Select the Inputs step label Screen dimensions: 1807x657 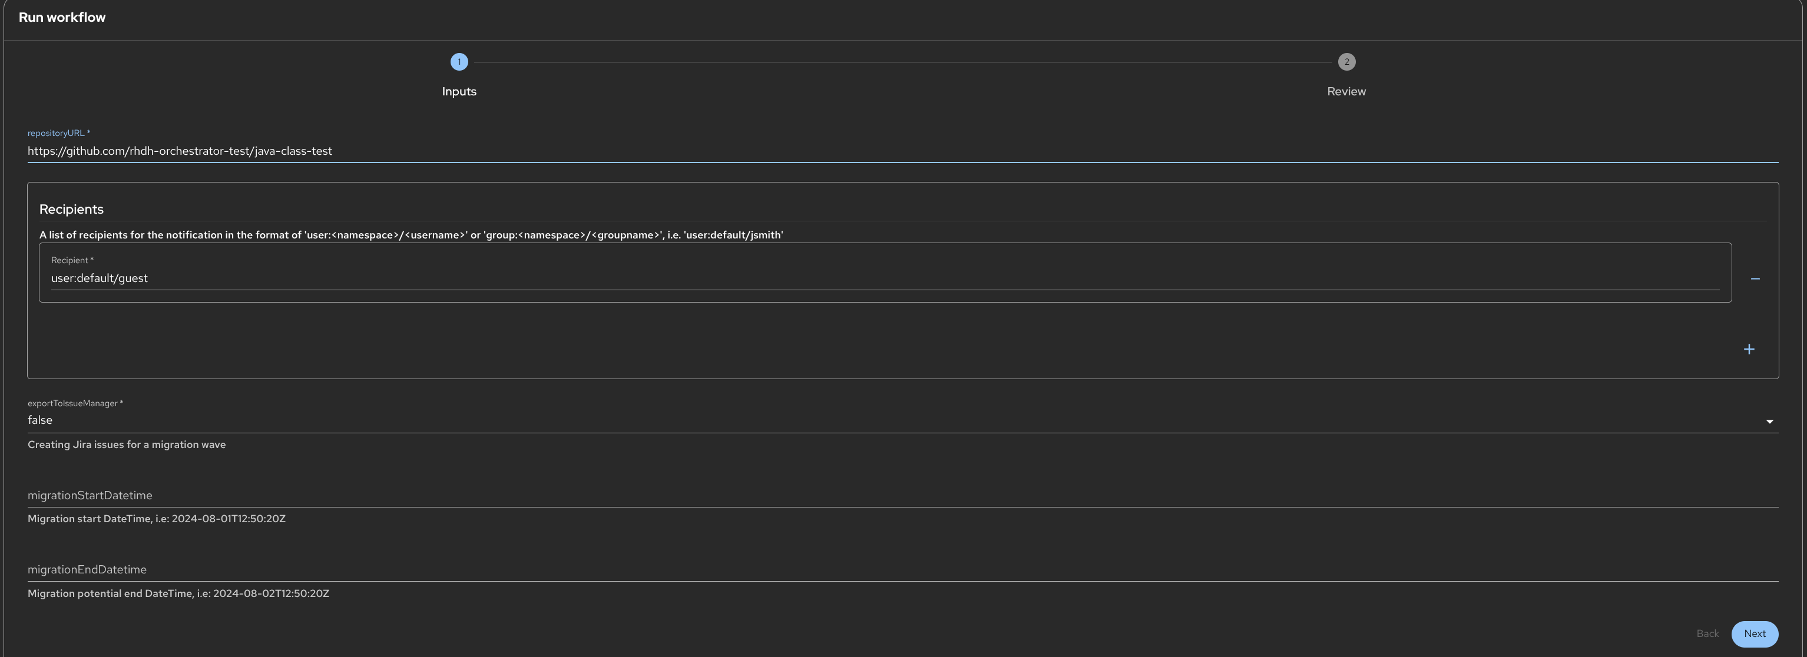pos(459,92)
